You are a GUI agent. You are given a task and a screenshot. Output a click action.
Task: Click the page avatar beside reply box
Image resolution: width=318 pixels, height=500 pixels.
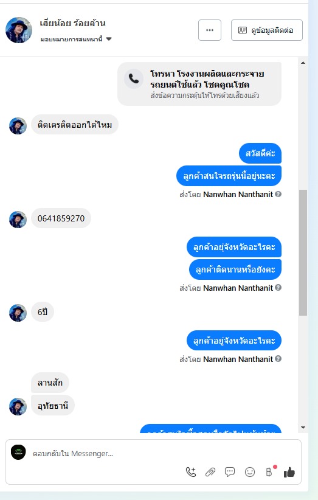coord(18,452)
